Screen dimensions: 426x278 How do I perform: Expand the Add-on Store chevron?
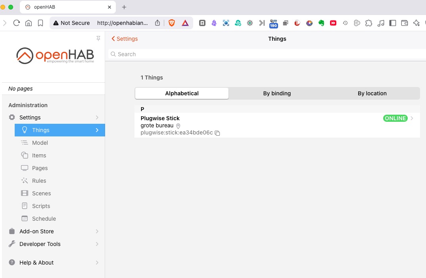click(x=97, y=231)
